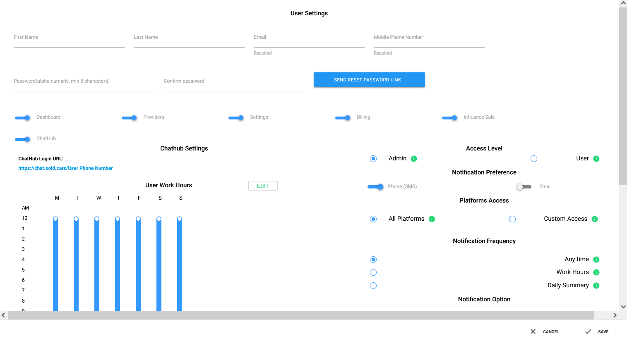Click the info icon beside User access level
The width and height of the screenshot is (627, 341).
[x=596, y=159]
